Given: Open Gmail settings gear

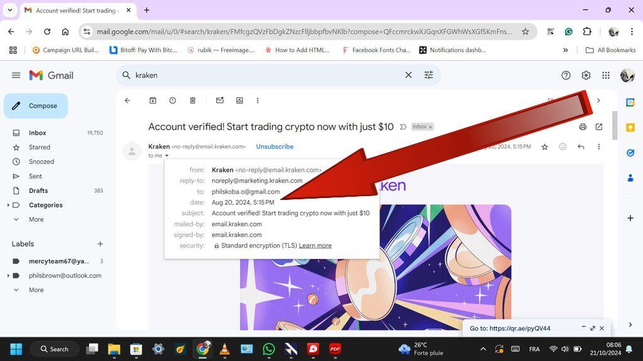Looking at the screenshot, I should pos(586,75).
